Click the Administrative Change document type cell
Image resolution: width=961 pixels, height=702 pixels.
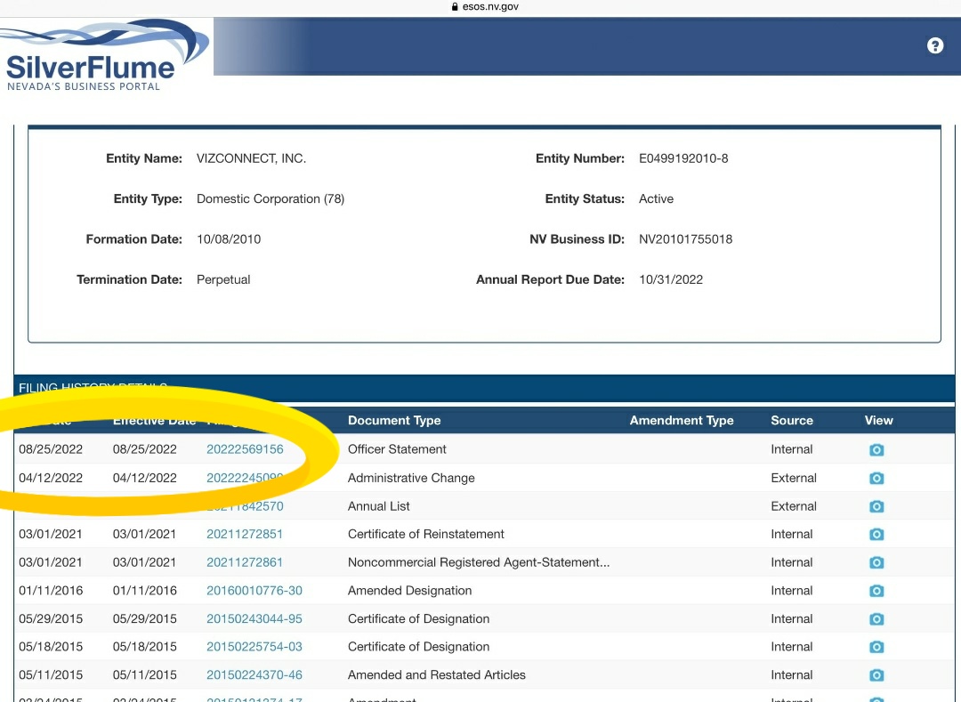(410, 478)
